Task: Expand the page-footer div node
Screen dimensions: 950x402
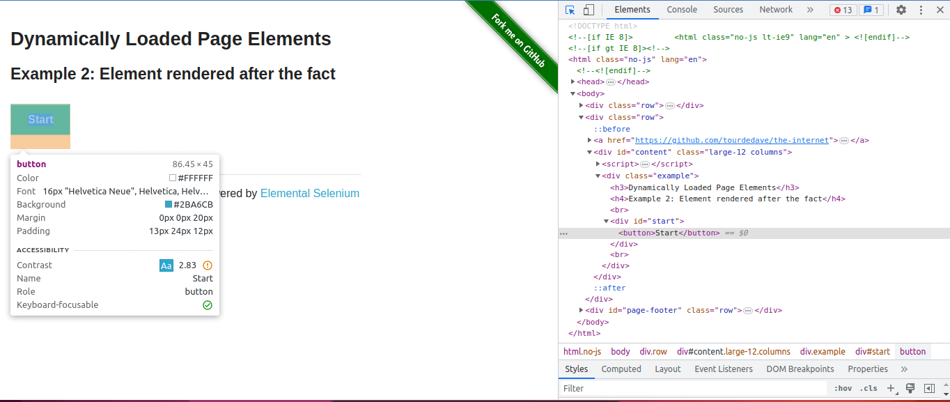Action: pos(582,310)
